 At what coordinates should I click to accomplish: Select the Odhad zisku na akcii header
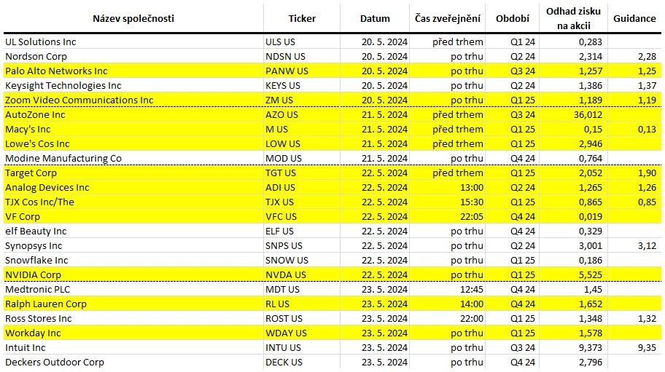[573, 19]
